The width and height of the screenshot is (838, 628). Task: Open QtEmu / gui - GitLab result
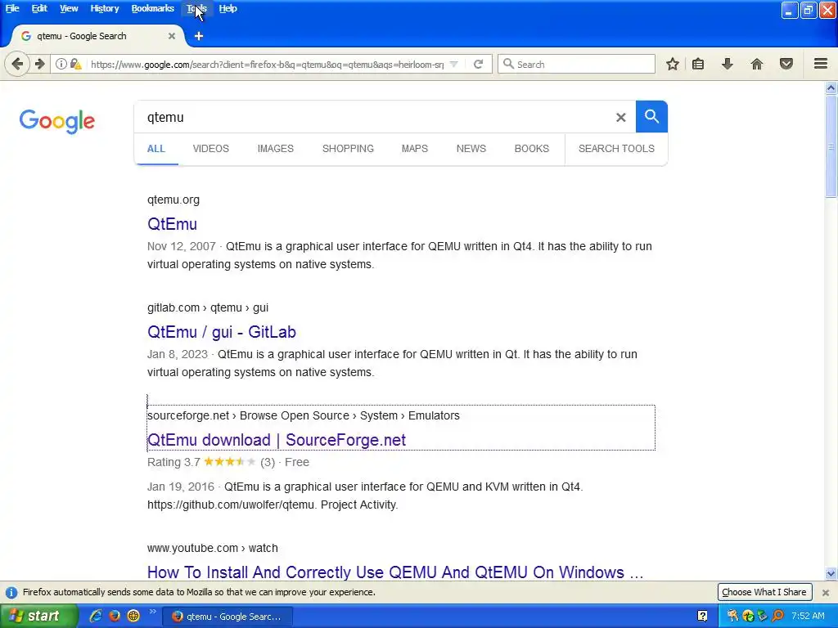pyautogui.click(x=221, y=332)
